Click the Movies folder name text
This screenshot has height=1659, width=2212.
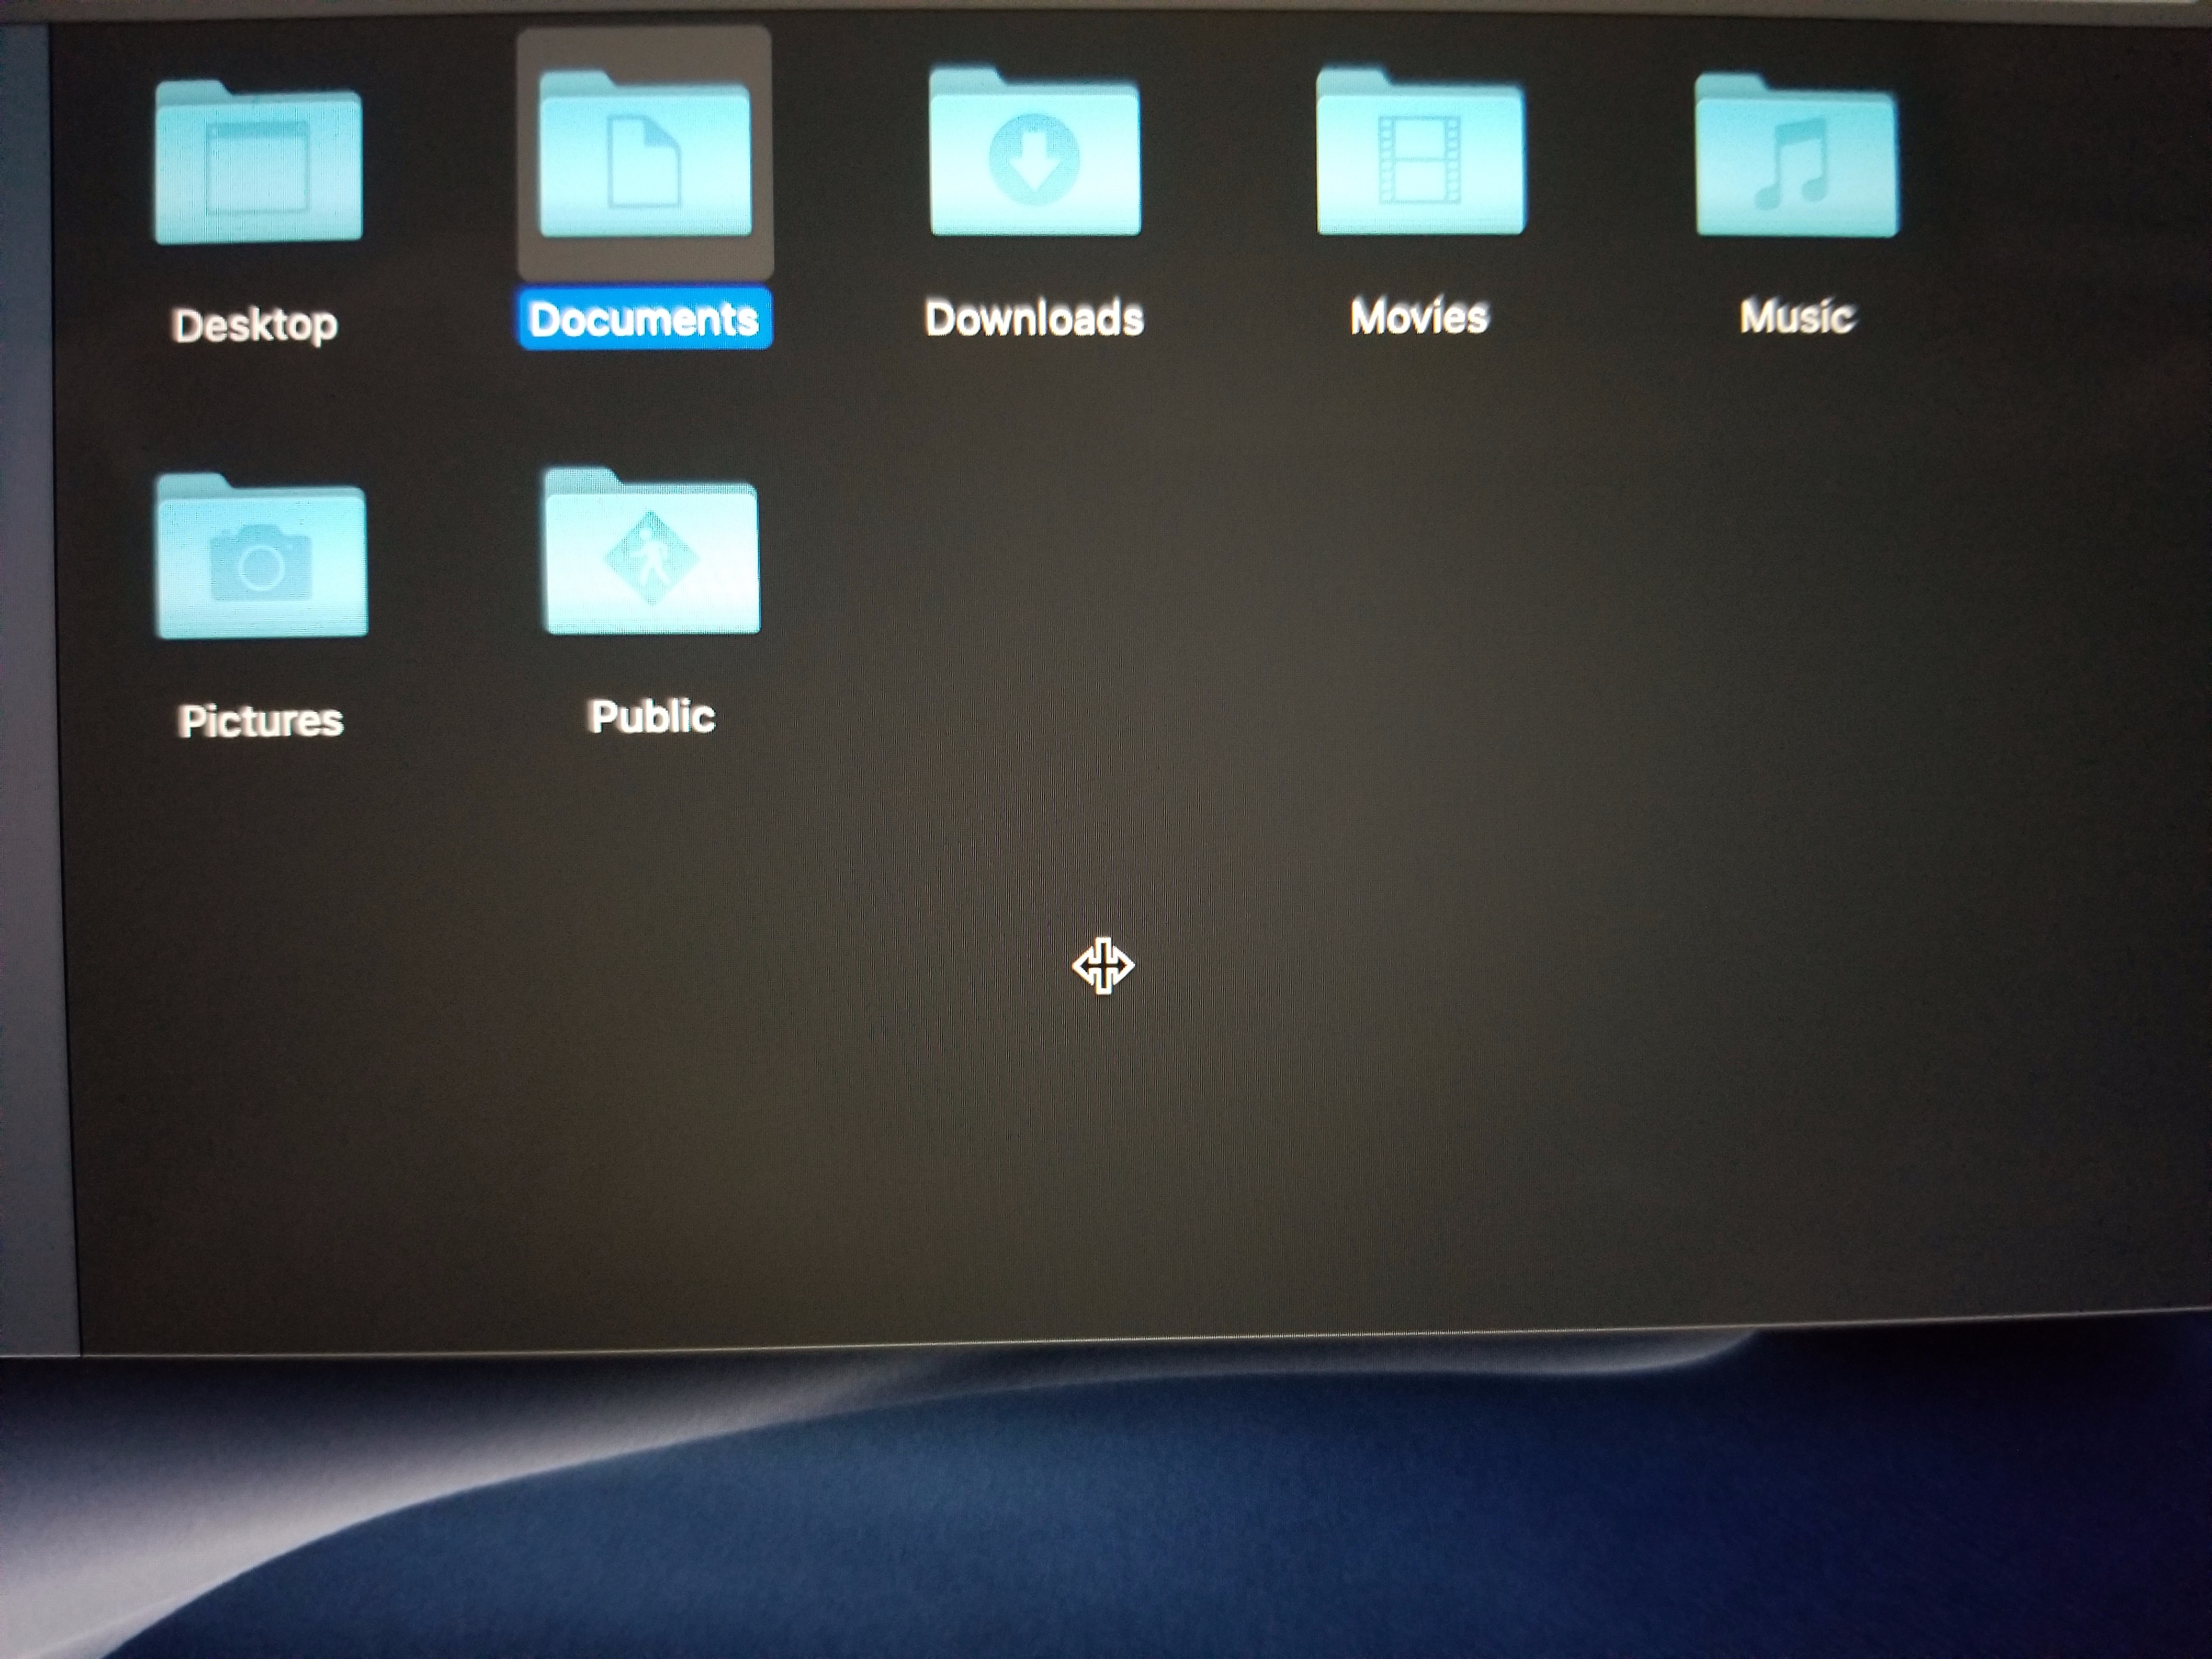1419,317
